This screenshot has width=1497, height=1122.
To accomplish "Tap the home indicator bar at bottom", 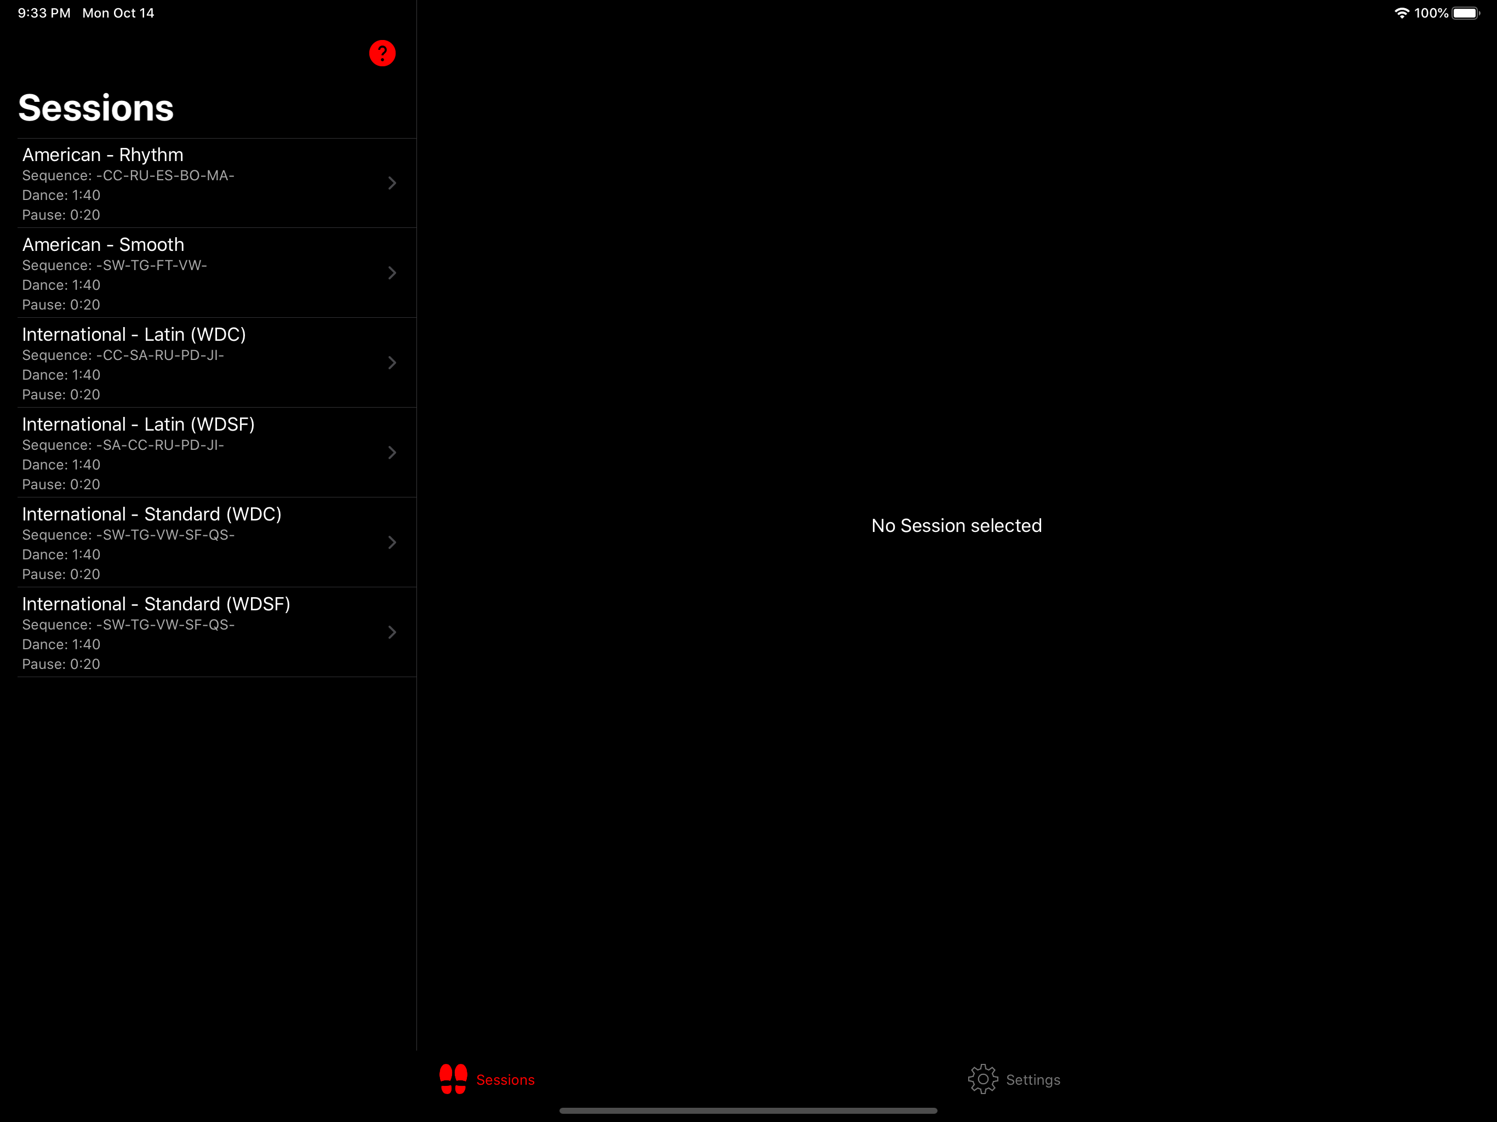I will tap(749, 1110).
